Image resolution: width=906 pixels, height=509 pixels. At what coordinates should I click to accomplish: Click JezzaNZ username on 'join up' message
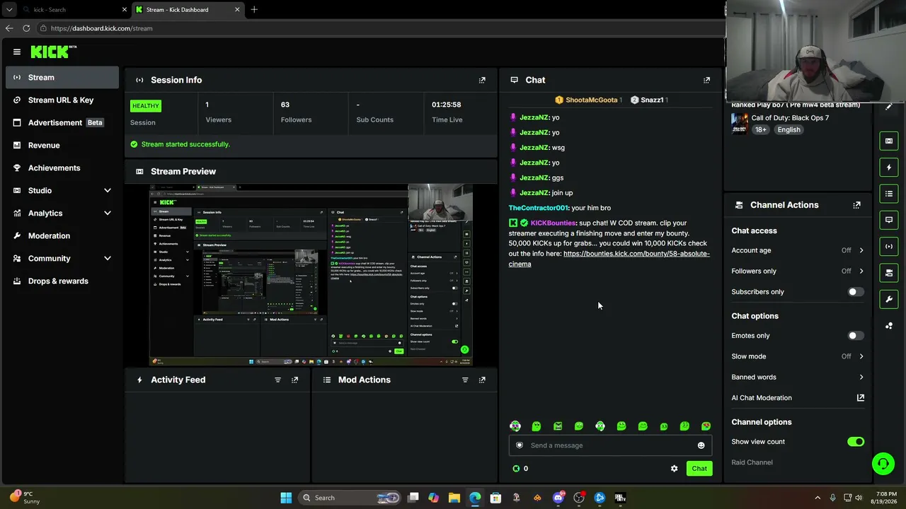[x=534, y=193]
